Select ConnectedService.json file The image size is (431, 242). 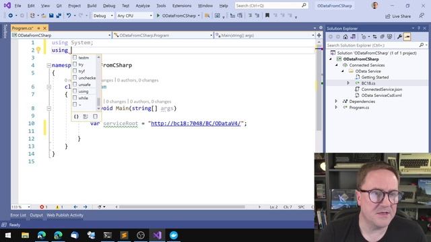pyautogui.click(x=382, y=89)
